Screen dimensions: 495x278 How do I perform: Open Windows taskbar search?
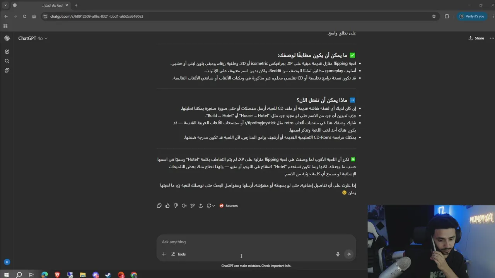pos(19,275)
